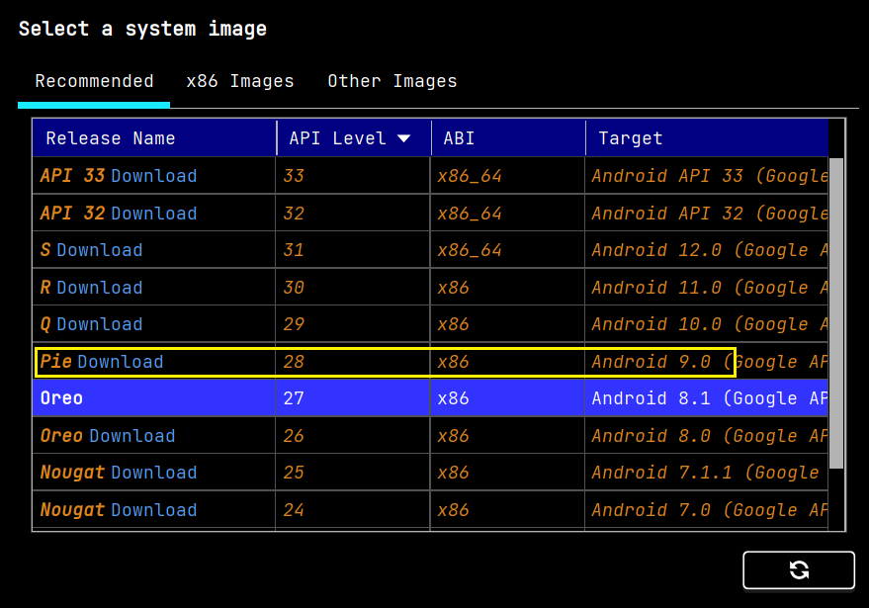Click Android 9.0 target cell
The image size is (869, 608).
click(707, 362)
